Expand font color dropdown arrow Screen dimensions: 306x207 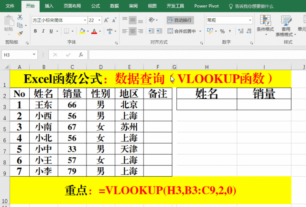(x=100, y=31)
